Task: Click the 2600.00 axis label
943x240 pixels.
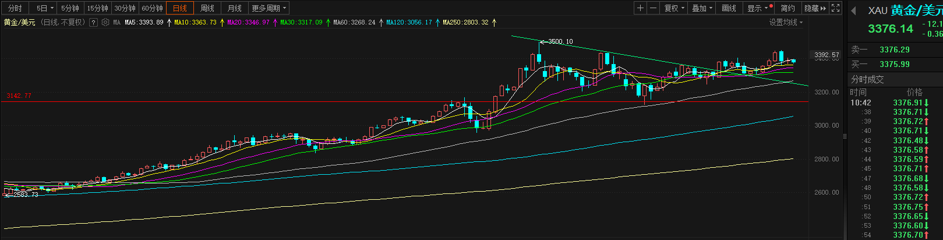Action: pos(827,192)
